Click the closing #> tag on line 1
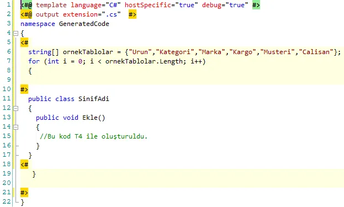 point(256,5)
